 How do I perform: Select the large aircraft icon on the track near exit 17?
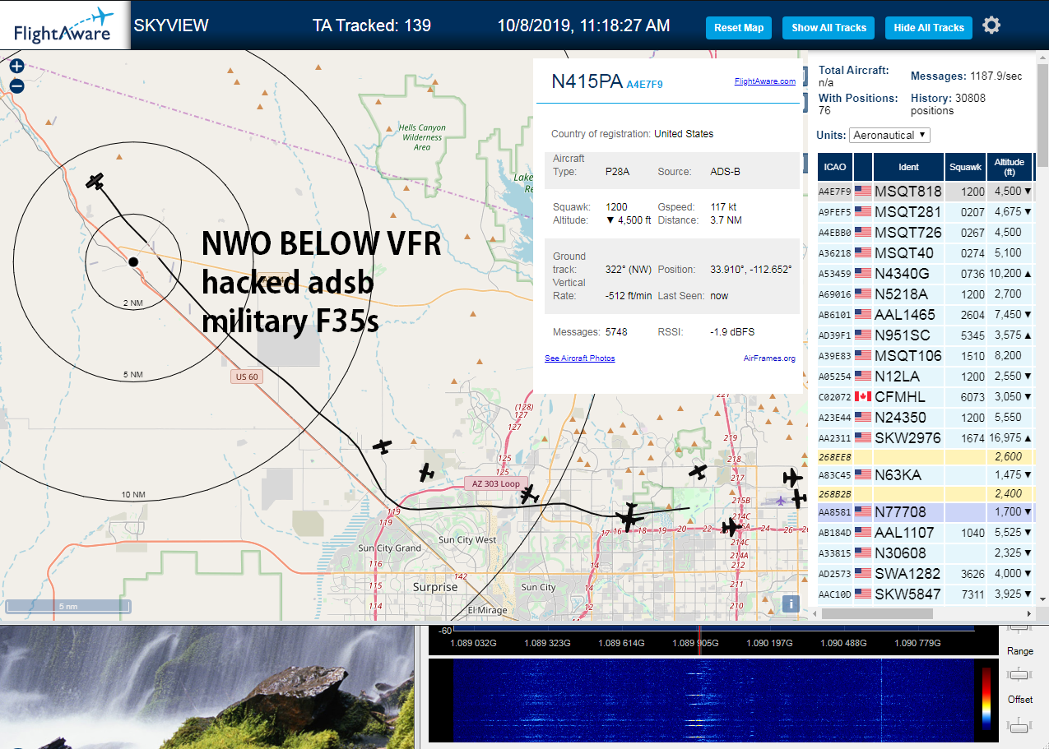630,517
